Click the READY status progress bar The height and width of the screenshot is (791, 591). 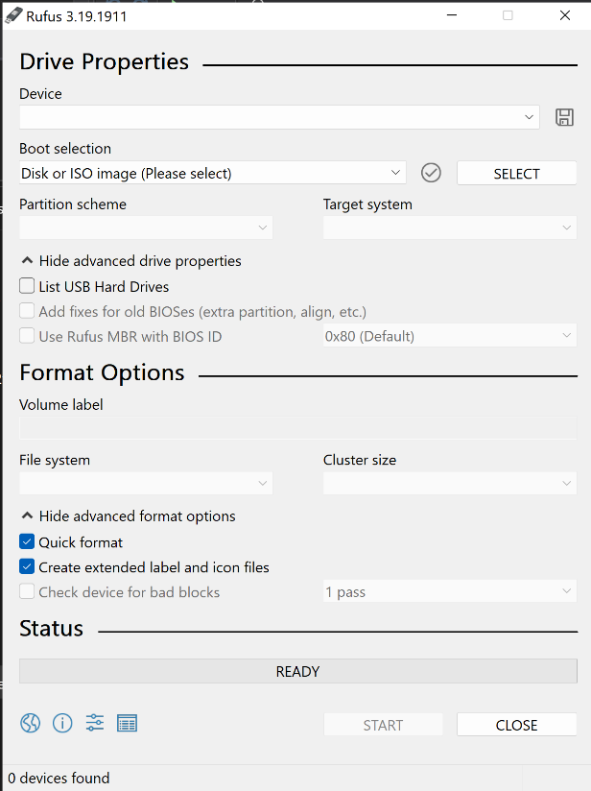click(298, 671)
